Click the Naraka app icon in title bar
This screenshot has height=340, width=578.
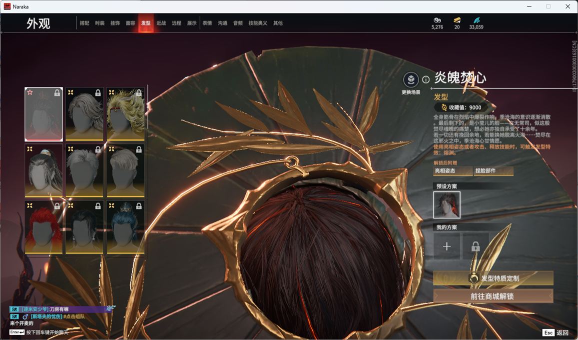pyautogui.click(x=7, y=6)
